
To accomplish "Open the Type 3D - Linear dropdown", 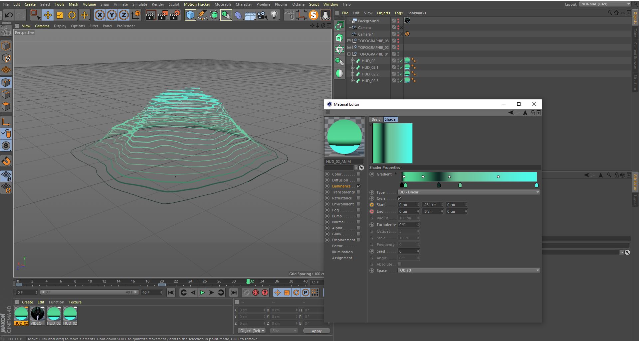I will click(x=469, y=192).
